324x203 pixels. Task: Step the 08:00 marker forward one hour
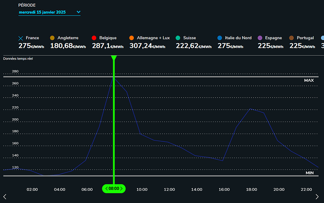(x=122, y=188)
